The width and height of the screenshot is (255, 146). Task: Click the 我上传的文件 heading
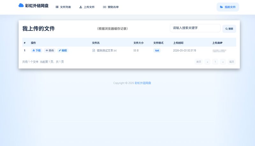pyautogui.click(x=39, y=28)
